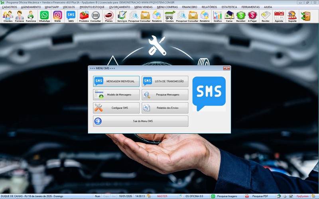Screen dimensions: 319x199
Task: Click the Receber green dollar icon
Action: pyautogui.click(x=241, y=16)
